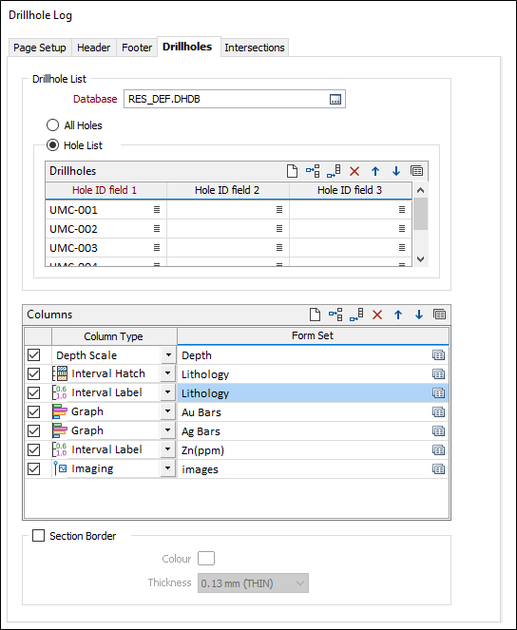517x630 pixels.
Task: Click append row icon in Columns toolbar
Action: [356, 315]
